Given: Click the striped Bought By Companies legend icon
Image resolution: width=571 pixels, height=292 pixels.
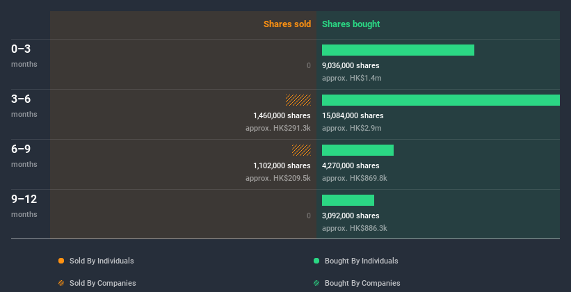Looking at the screenshot, I should (316, 283).
